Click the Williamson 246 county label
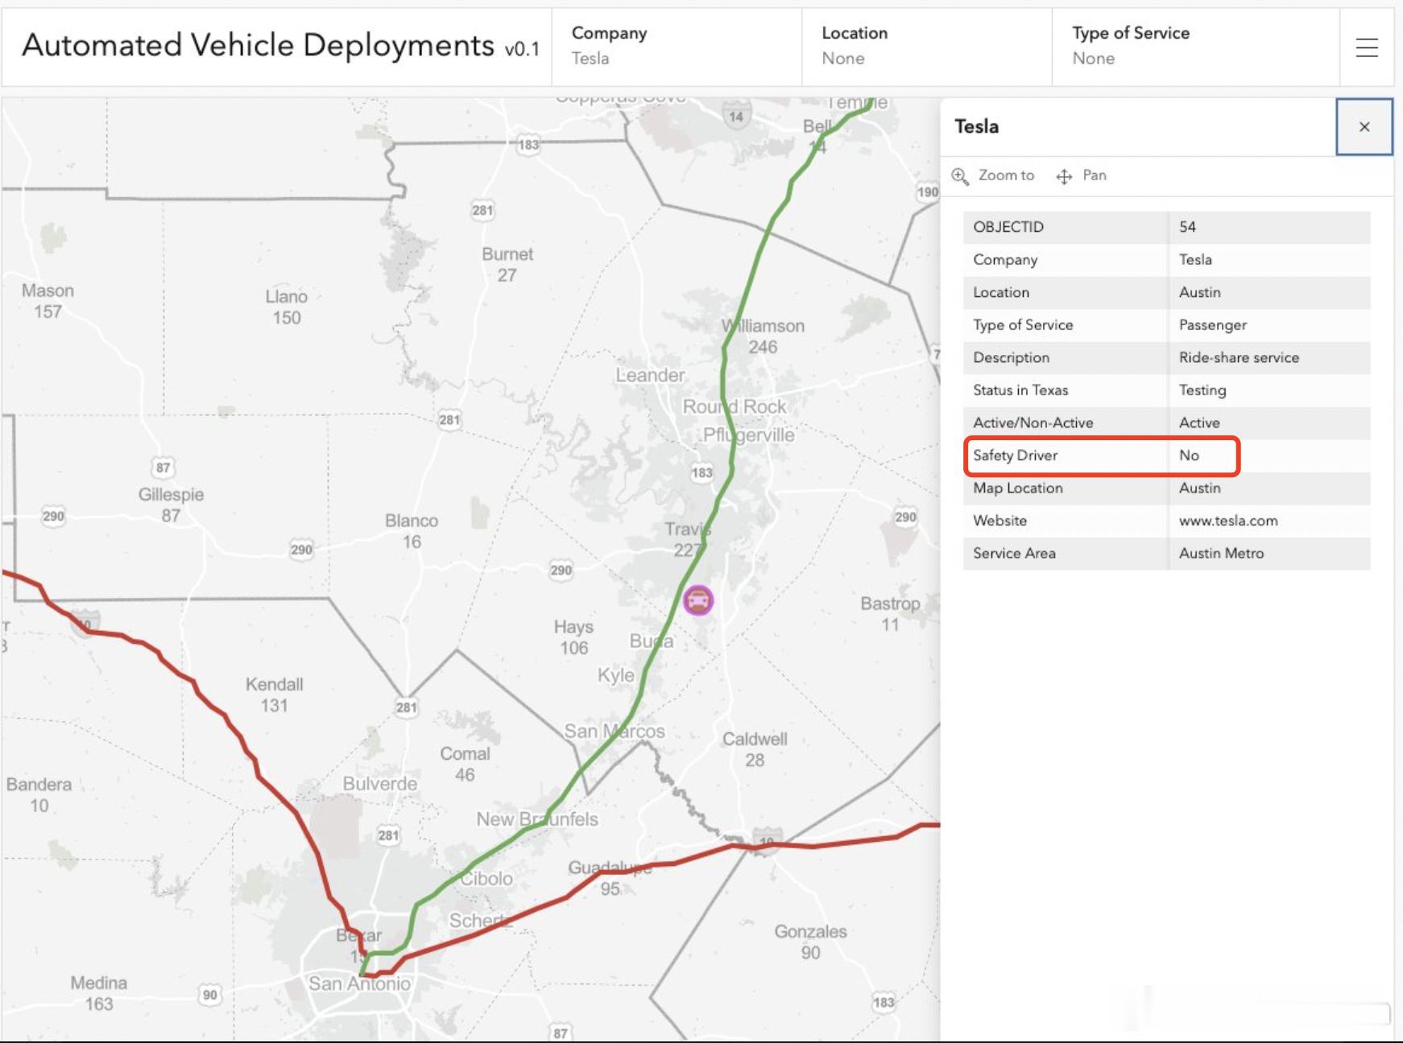1403x1043 pixels. pyautogui.click(x=763, y=336)
